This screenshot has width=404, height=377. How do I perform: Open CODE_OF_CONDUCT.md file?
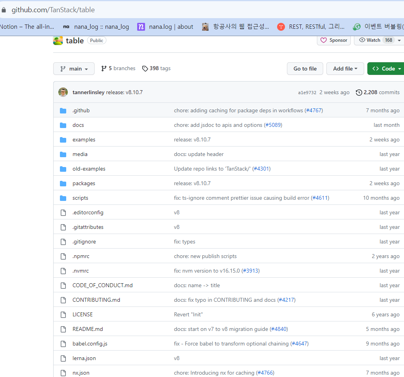(102, 286)
